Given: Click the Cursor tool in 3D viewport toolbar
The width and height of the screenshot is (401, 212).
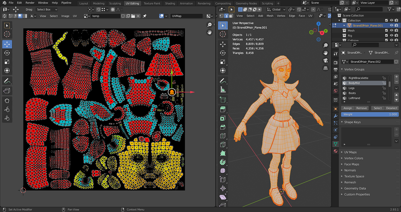Looking at the screenshot, I should coord(223,34).
